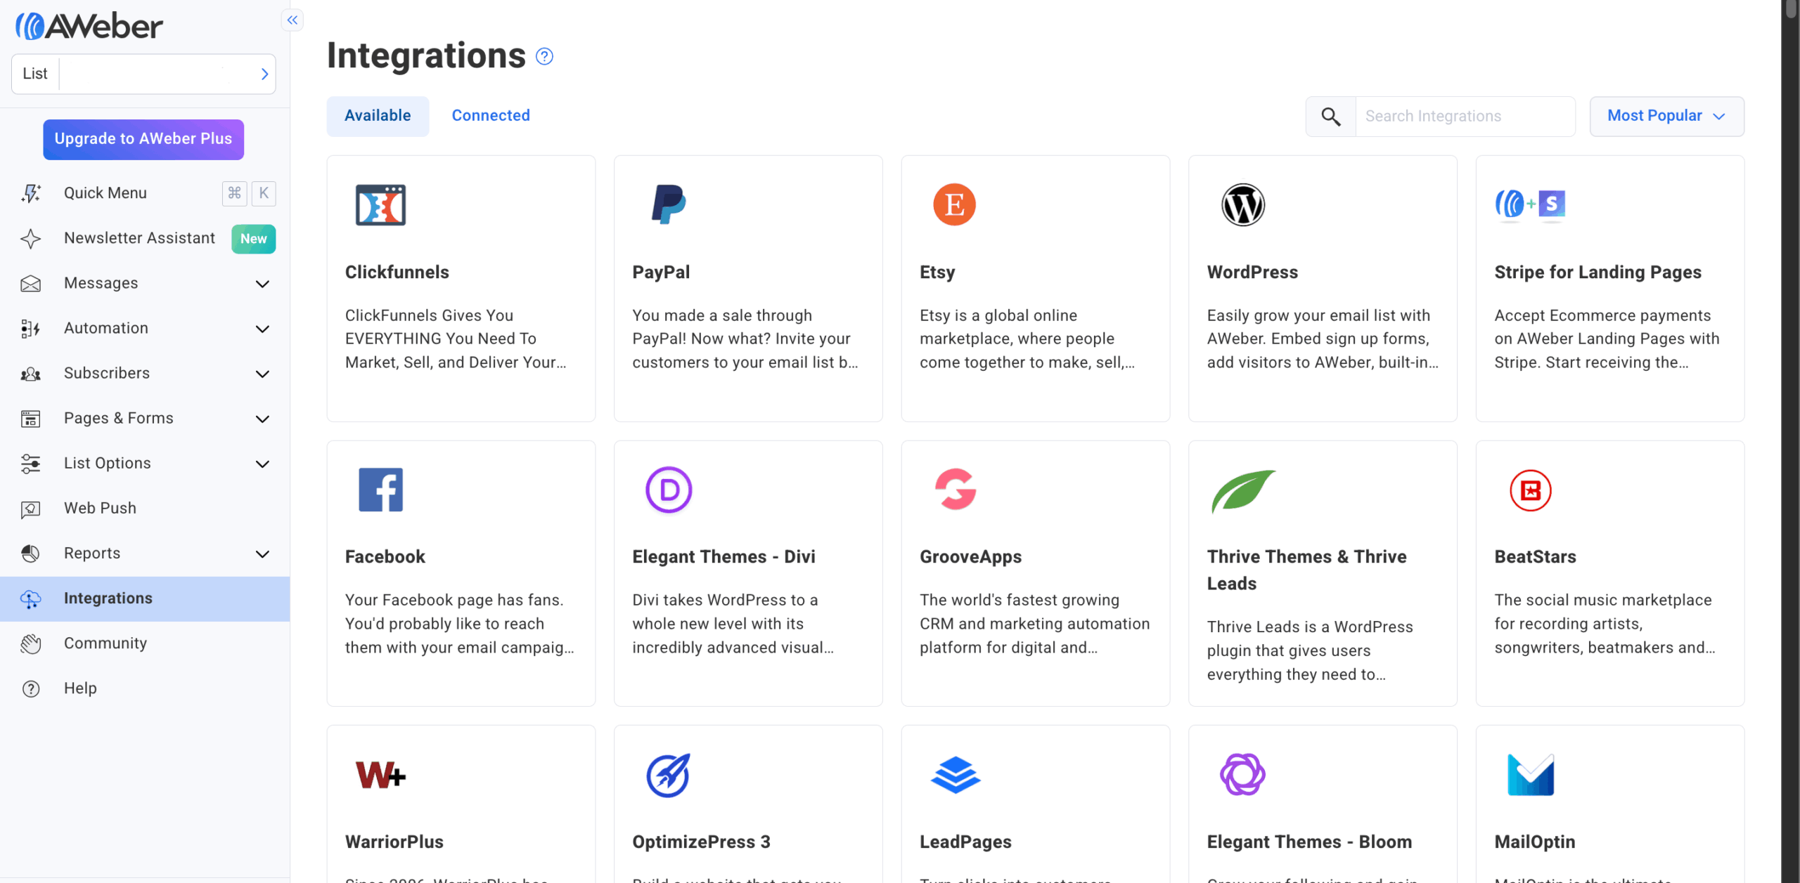Click the search magnifier icon
Viewport: 1800px width, 883px height.
pyautogui.click(x=1330, y=116)
